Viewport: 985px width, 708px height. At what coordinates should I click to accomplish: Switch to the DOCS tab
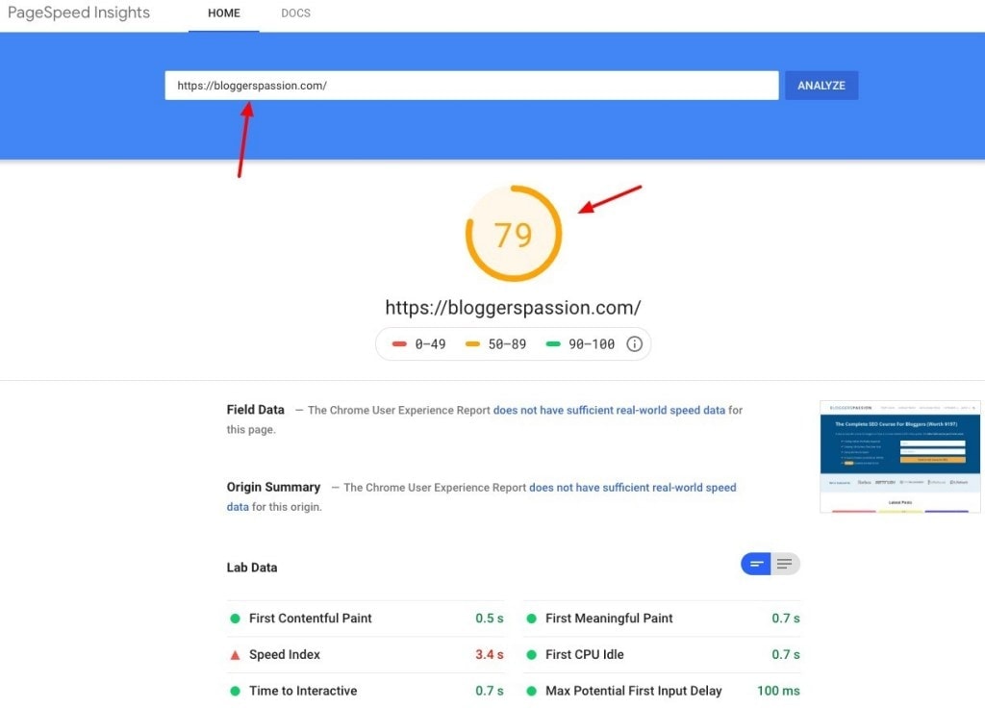click(x=295, y=13)
